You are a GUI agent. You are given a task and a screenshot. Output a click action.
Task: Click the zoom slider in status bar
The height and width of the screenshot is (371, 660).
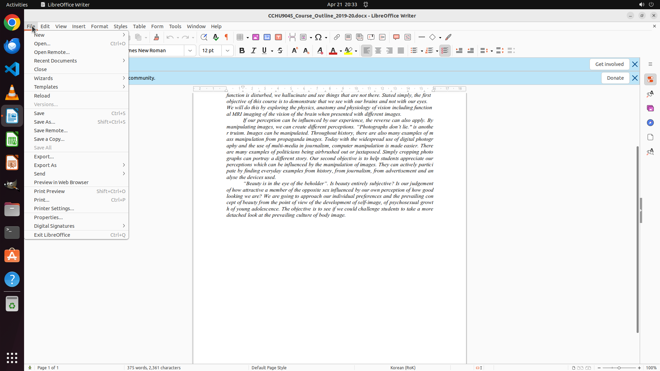point(619,368)
